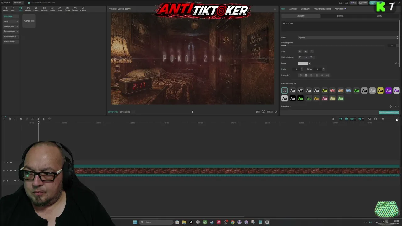Collapse the Přeměna section
Viewport: 402px width, 226px height.
tap(286, 107)
